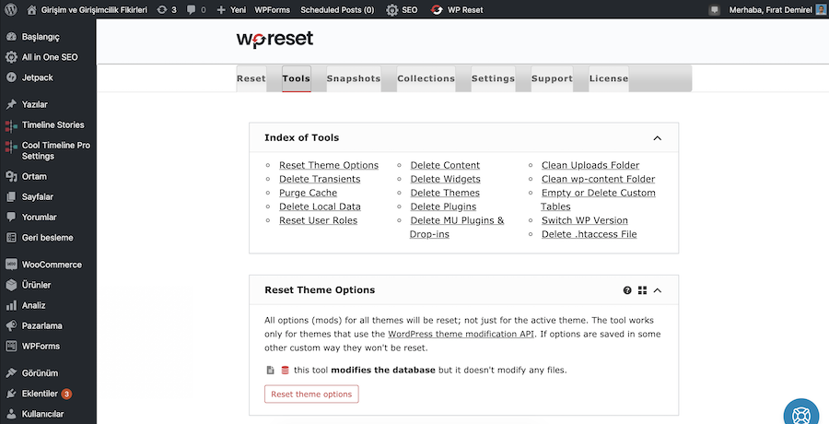Open WP Reset in the admin bar
Image resolution: width=829 pixels, height=424 pixels.
point(457,9)
